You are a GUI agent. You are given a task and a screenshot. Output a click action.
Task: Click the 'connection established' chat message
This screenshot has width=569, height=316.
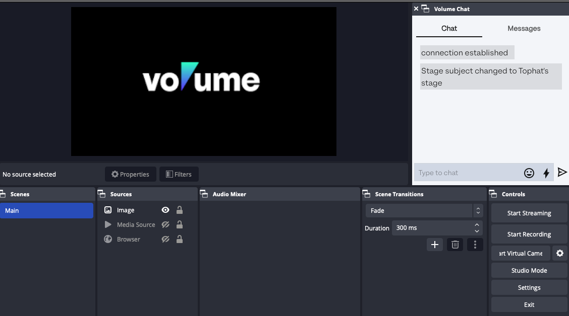467,52
